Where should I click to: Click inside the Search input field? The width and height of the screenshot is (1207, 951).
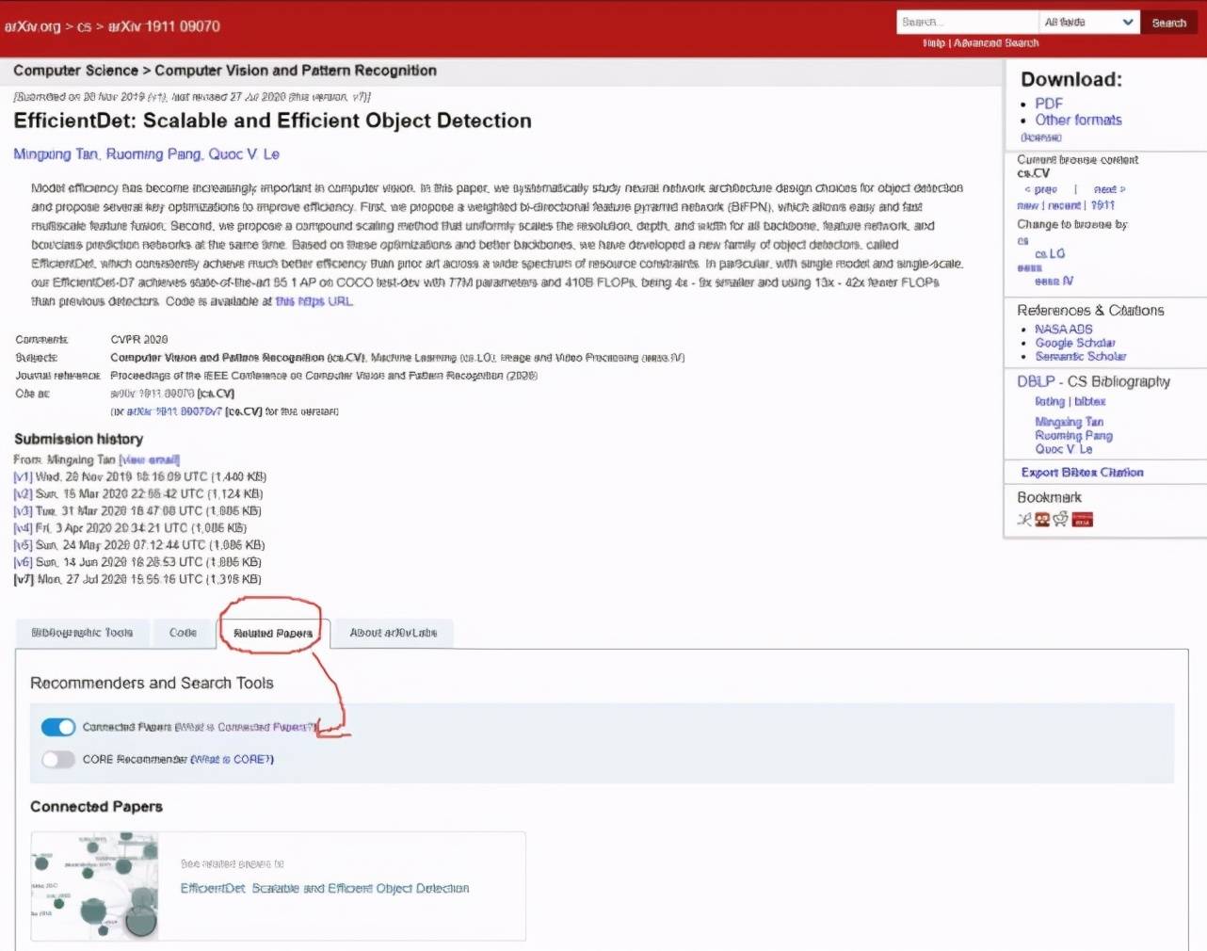tap(967, 23)
